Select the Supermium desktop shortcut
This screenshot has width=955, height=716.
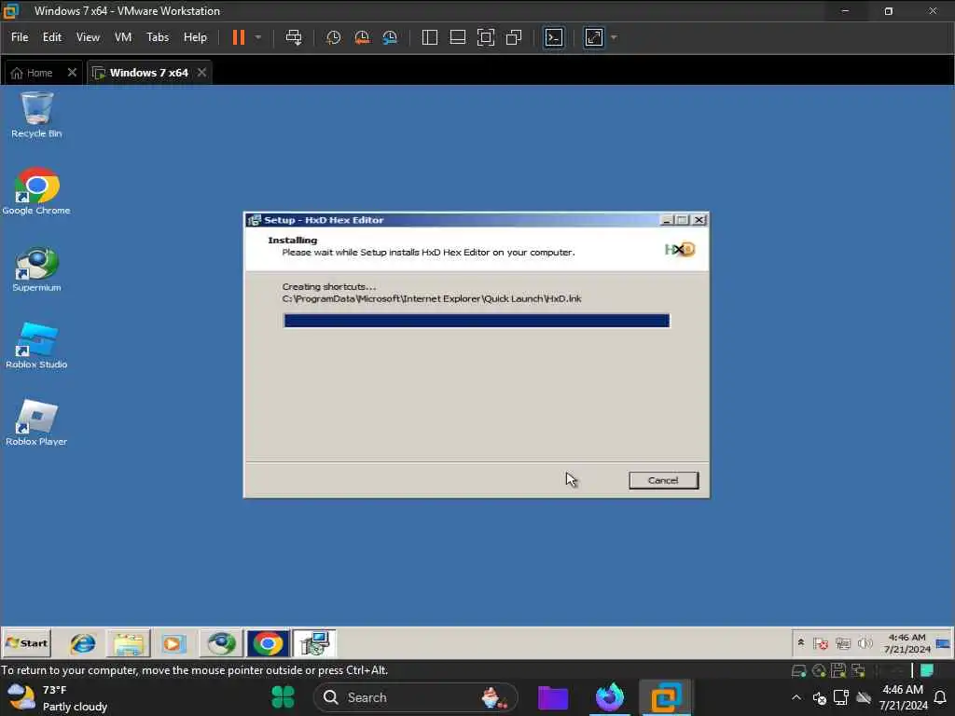pos(36,268)
